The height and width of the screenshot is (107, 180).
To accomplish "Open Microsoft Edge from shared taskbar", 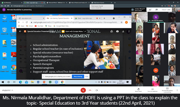I will (20, 82).
